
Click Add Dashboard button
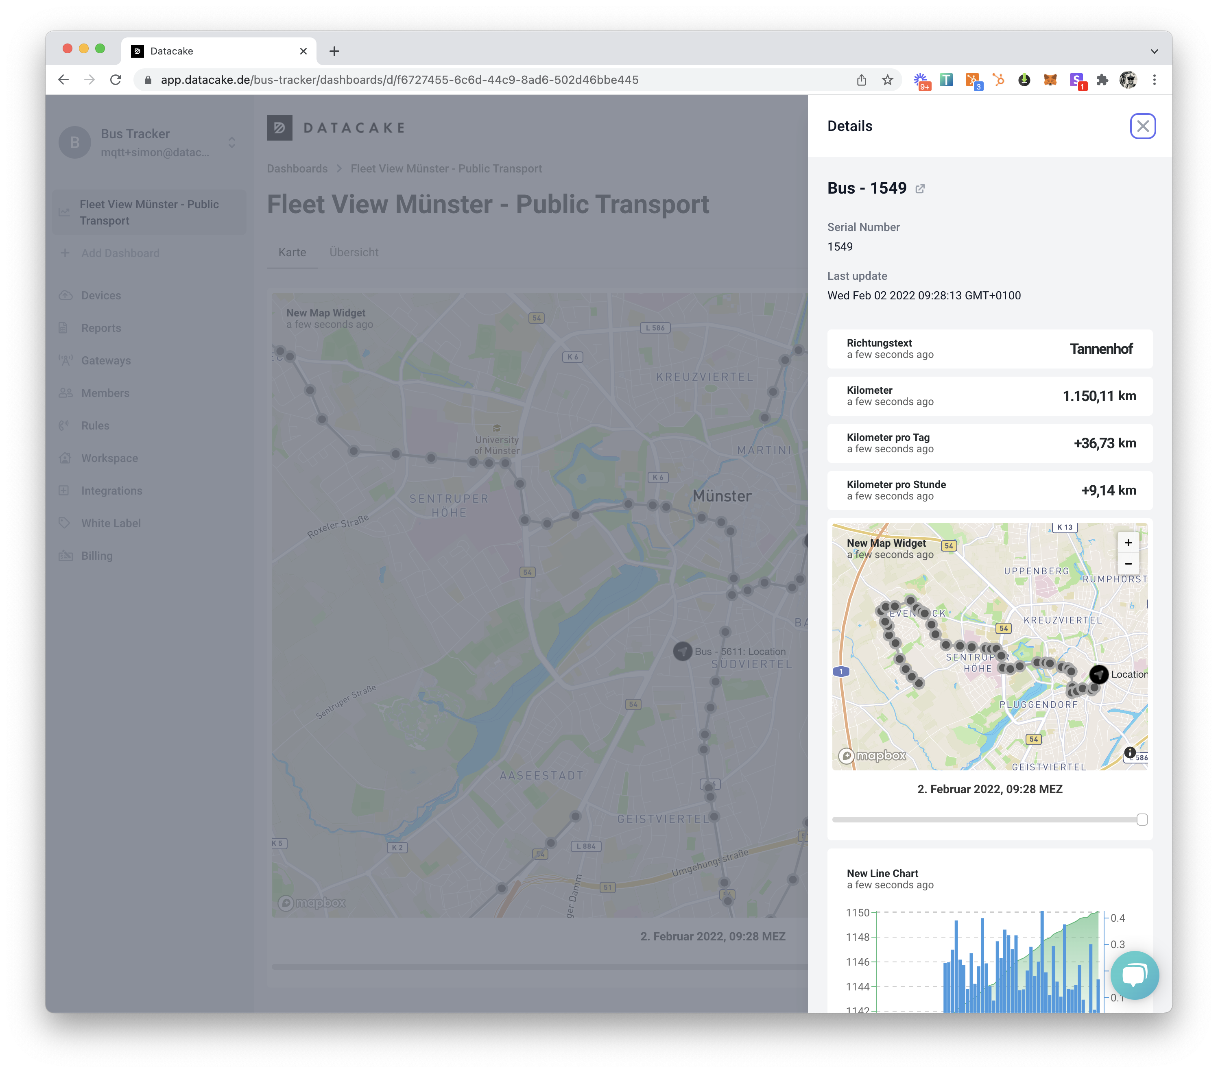(120, 253)
